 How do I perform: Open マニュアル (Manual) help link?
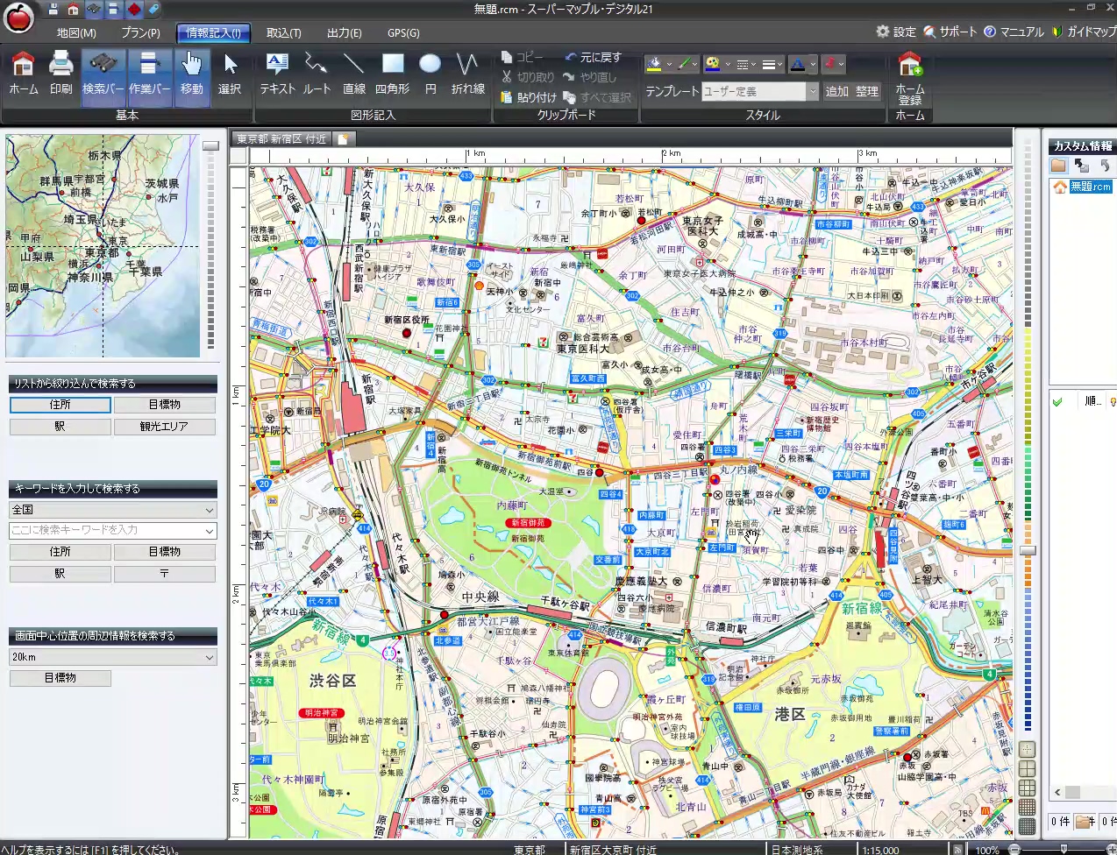(x=1014, y=32)
